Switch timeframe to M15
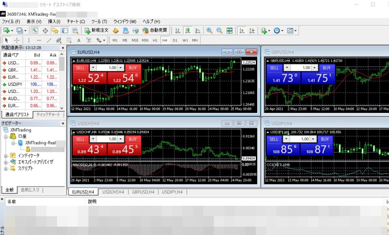The height and width of the screenshot is (235, 389). pos(135,40)
